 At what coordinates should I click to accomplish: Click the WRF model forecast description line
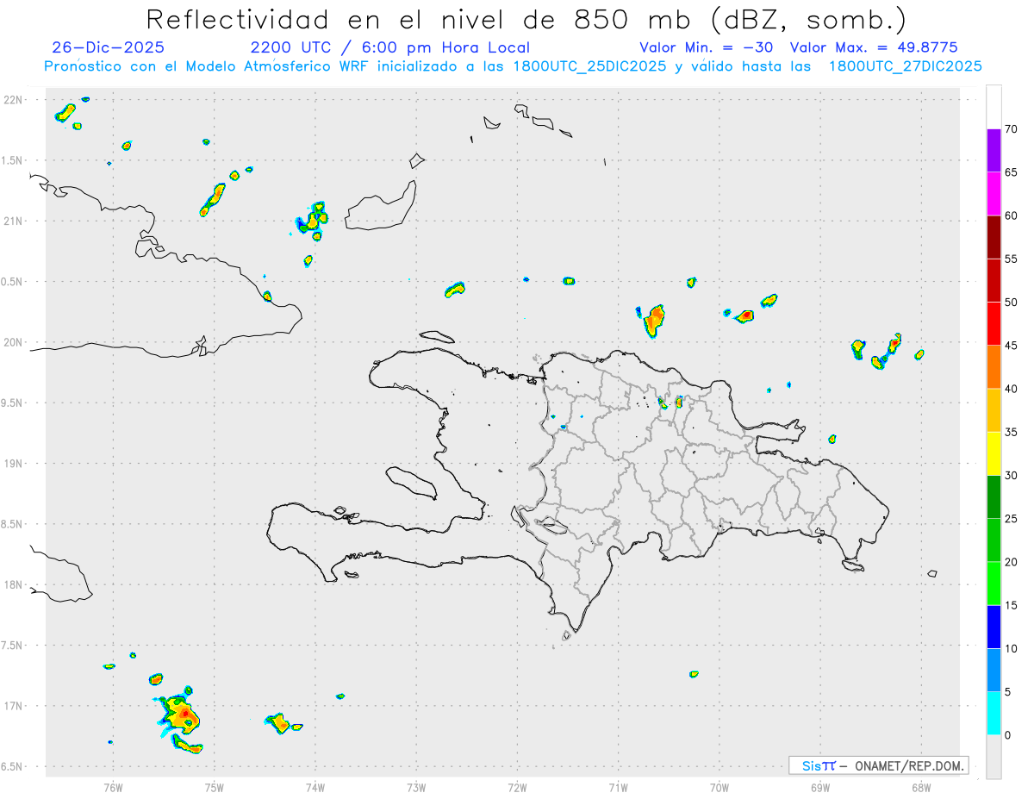point(513,66)
